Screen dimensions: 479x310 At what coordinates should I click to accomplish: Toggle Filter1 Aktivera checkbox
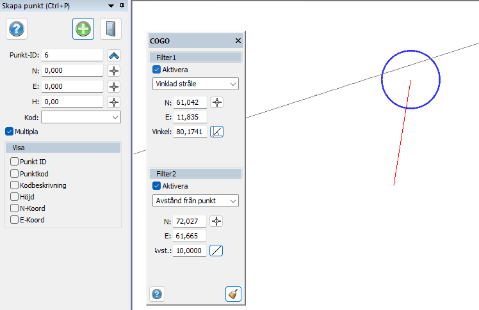point(157,70)
